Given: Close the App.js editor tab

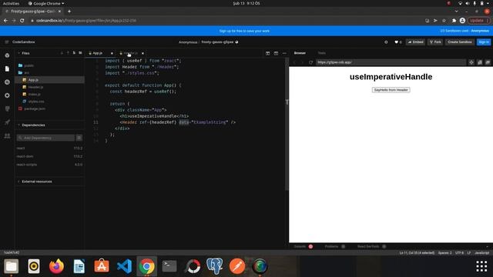Looking at the screenshot, I should click(x=112, y=53).
